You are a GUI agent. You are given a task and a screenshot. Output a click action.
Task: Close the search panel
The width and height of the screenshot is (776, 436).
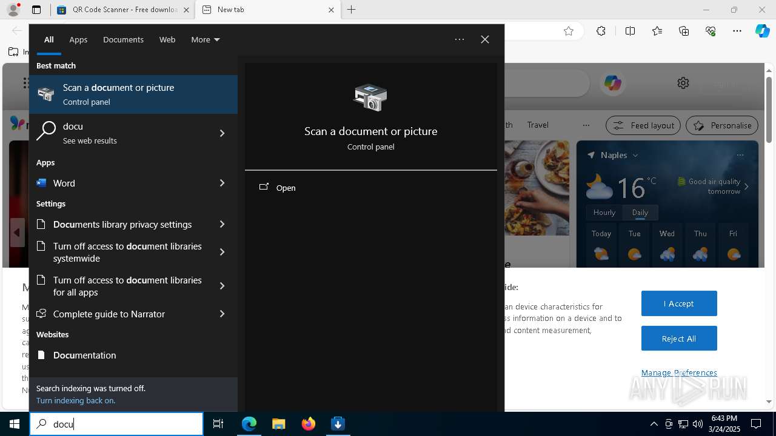(x=485, y=39)
